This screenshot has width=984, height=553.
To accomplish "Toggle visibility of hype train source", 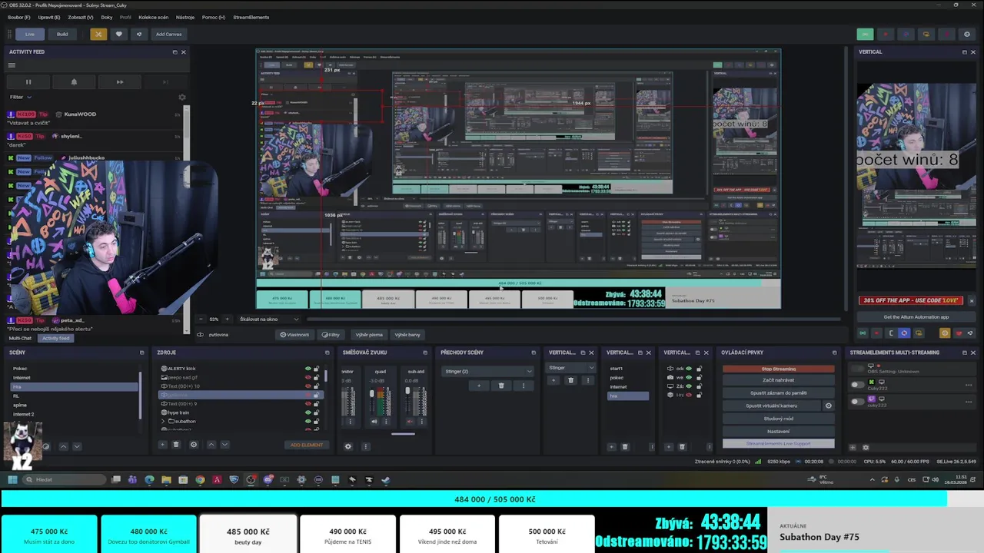I will tap(308, 412).
